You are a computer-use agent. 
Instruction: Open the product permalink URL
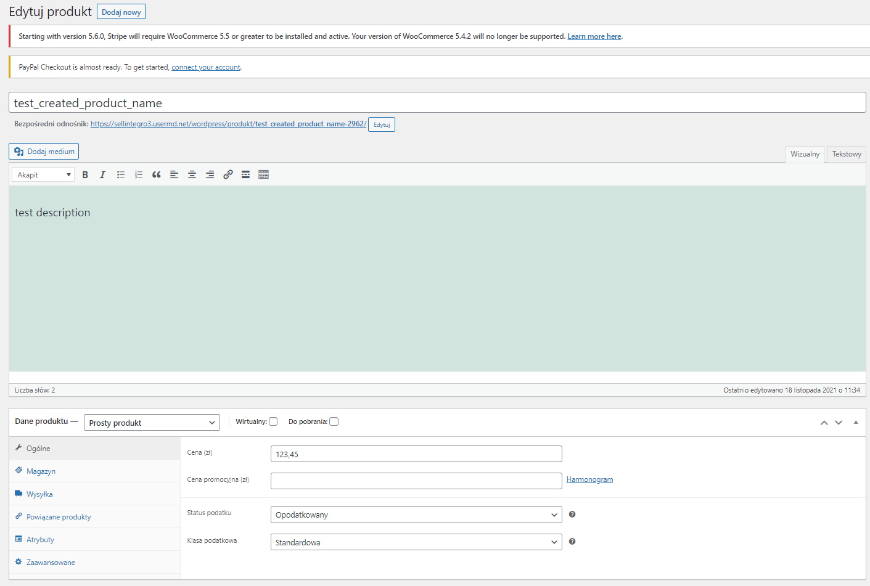[x=228, y=124]
